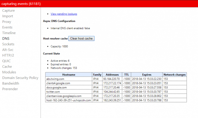Go to the Alt-Svc section
Image resolution: width=198 pixels, height=118 pixels.
click(x=8, y=50)
